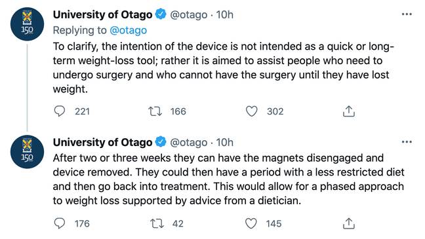Open University of Otago profile name on second tweet
This screenshot has height=239, width=425.
tap(102, 142)
